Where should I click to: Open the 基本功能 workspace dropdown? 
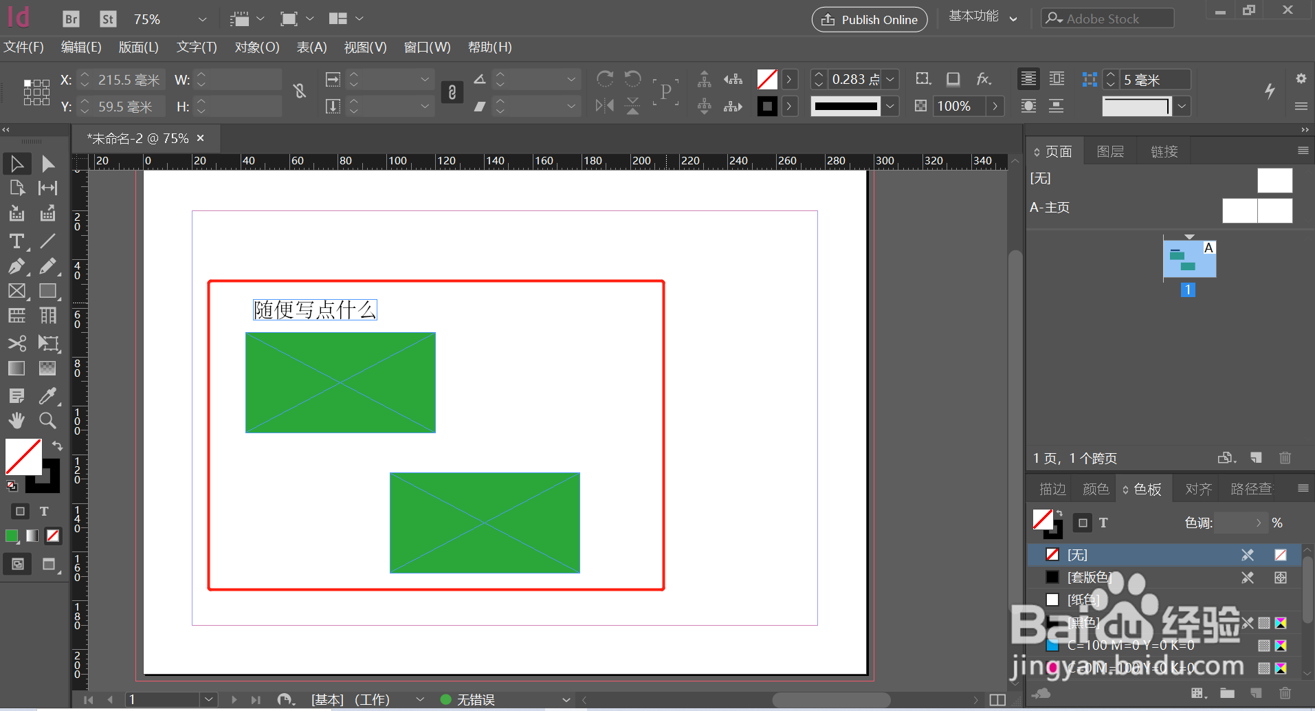[x=983, y=17]
